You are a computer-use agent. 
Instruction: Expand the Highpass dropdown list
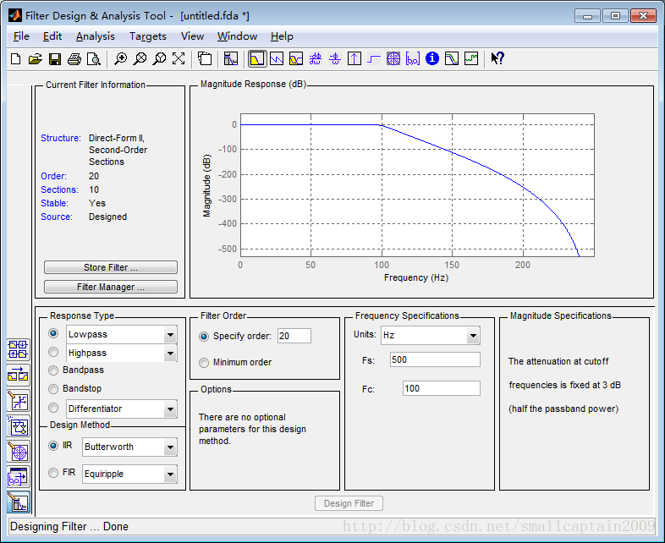pyautogui.click(x=170, y=353)
